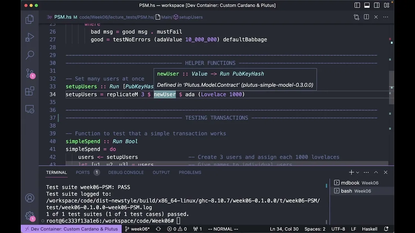Maximize the terminal panel with the chevron
This screenshot has width=415, height=233.
376,172
